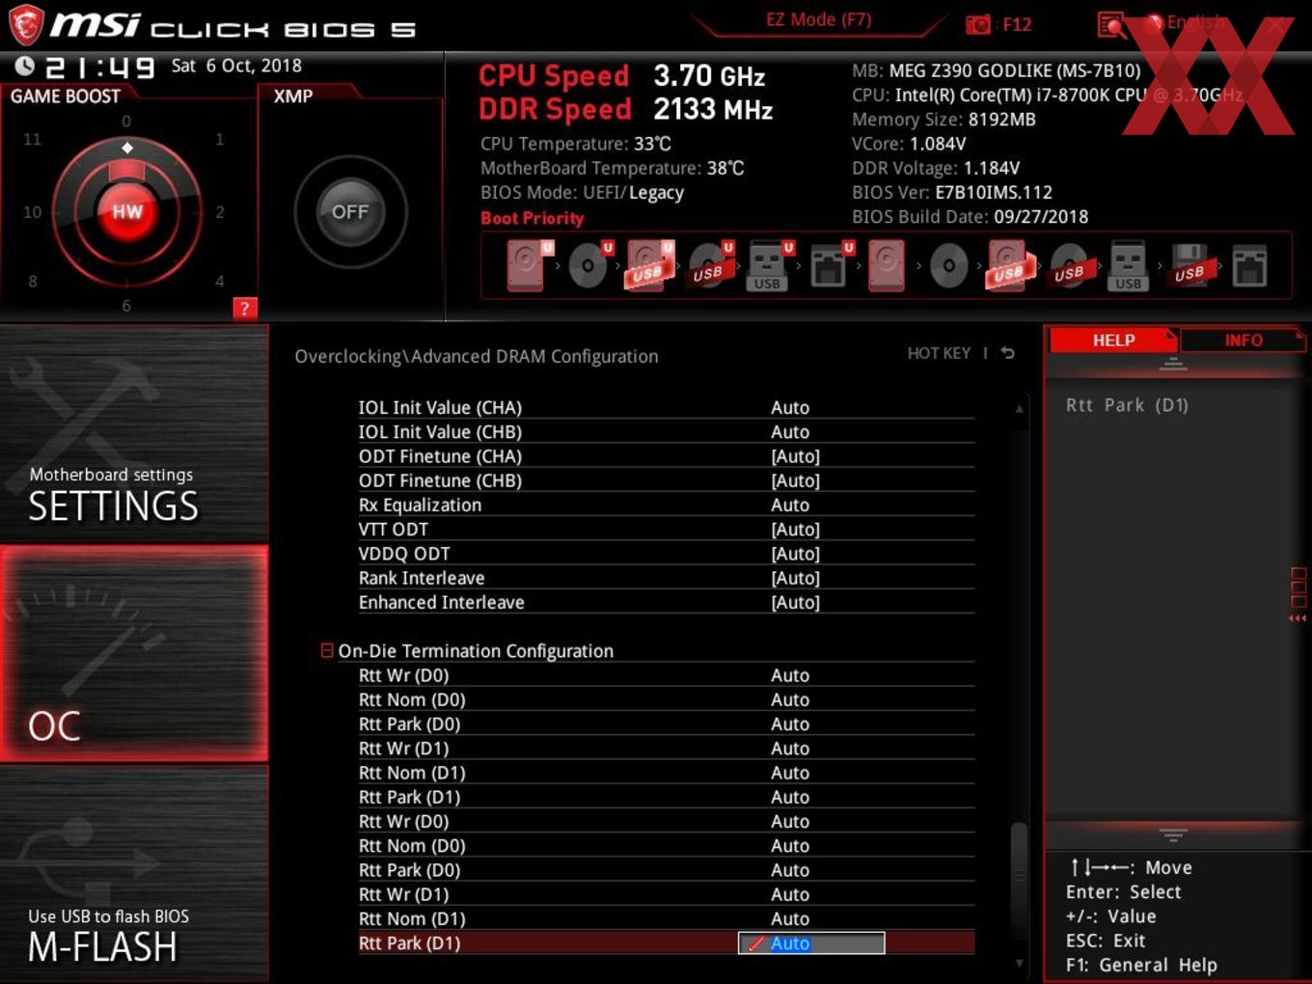
Task: Click the Rtt Park (D1) highlighted Auto field
Action: (811, 943)
